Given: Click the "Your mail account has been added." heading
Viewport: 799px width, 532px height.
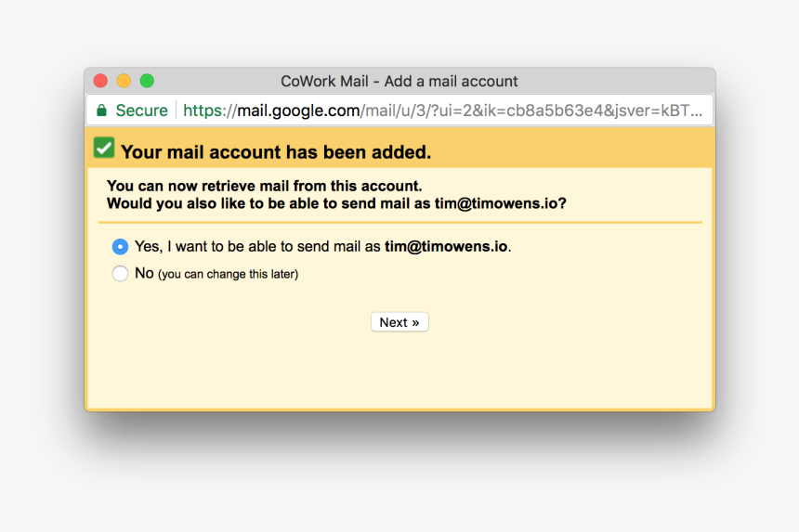Looking at the screenshot, I should 276,152.
